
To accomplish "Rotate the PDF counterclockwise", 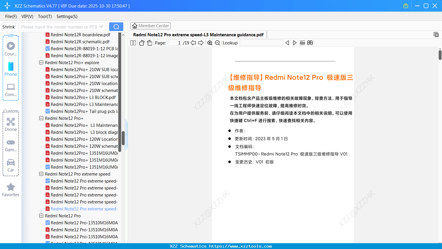I will pos(142,43).
